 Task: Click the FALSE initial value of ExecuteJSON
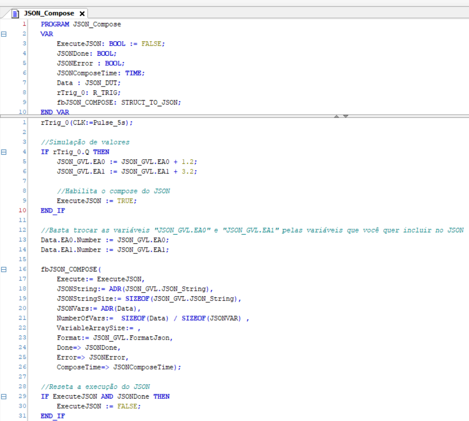coord(151,44)
